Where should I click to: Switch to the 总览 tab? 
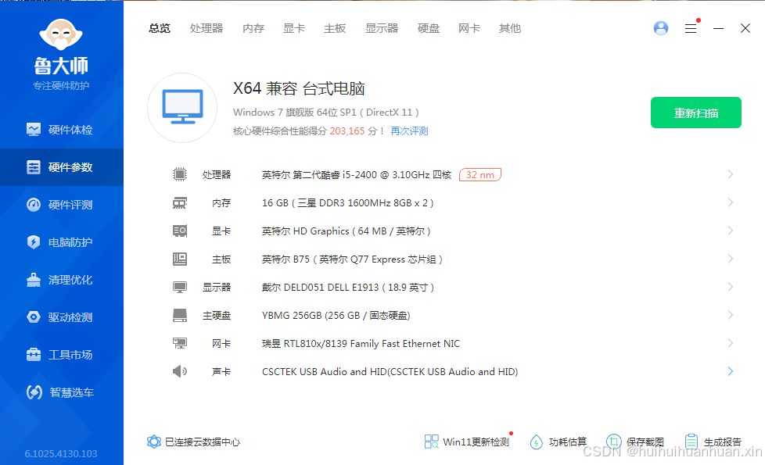pos(160,28)
